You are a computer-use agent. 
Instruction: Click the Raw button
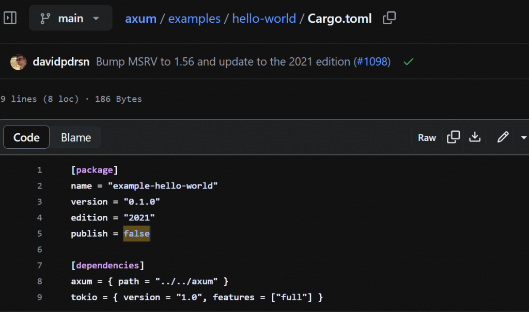coord(427,137)
